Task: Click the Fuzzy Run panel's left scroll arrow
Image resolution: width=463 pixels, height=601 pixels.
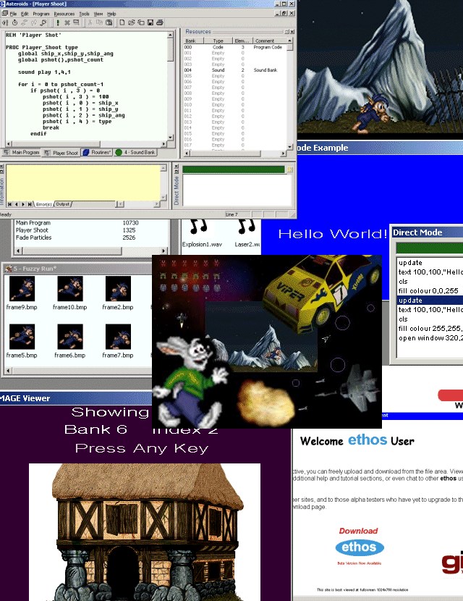Action: pyautogui.click(x=7, y=371)
